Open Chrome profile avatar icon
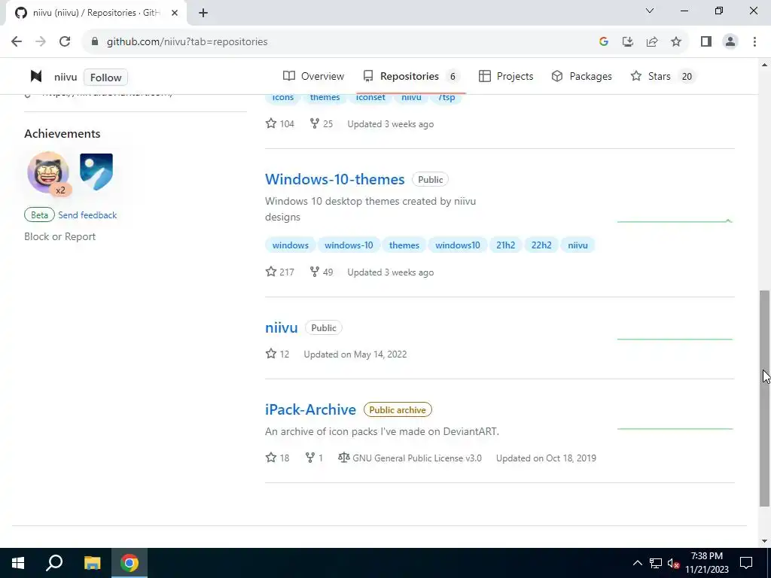Viewport: 771px width, 578px height. [730, 42]
